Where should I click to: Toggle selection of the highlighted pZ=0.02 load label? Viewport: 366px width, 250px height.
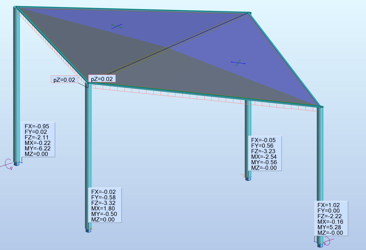tap(102, 79)
